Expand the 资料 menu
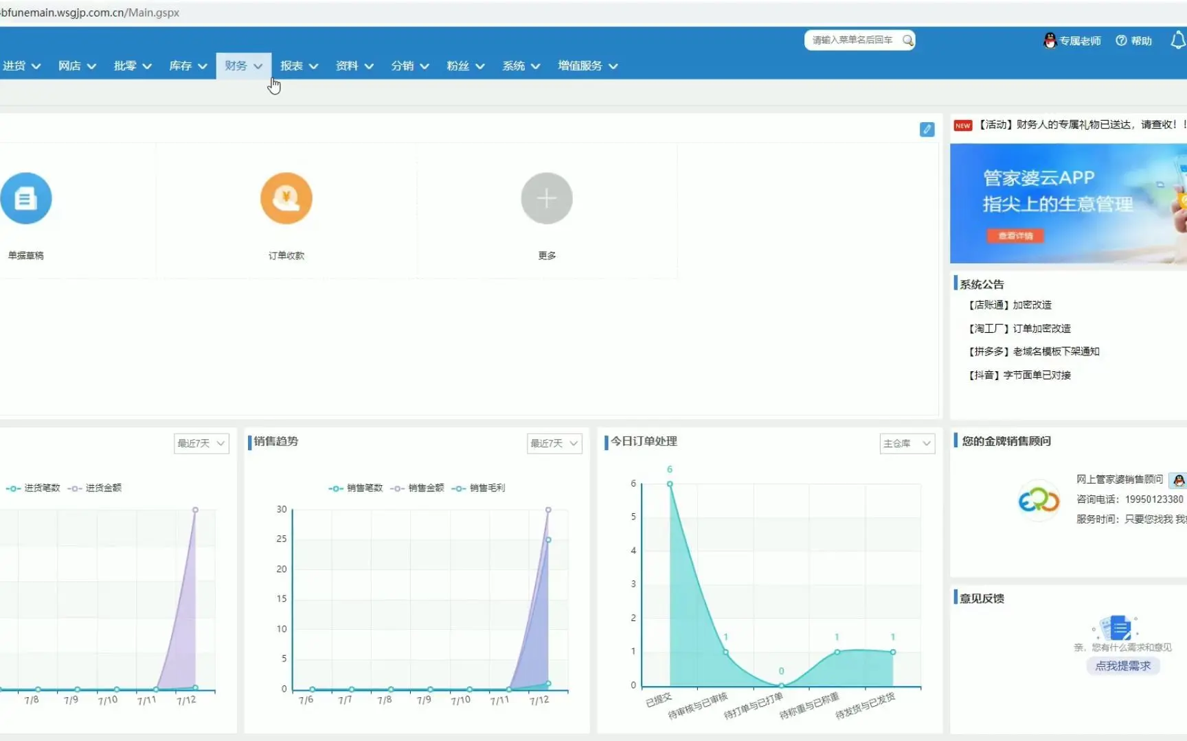The image size is (1187, 741). click(354, 66)
